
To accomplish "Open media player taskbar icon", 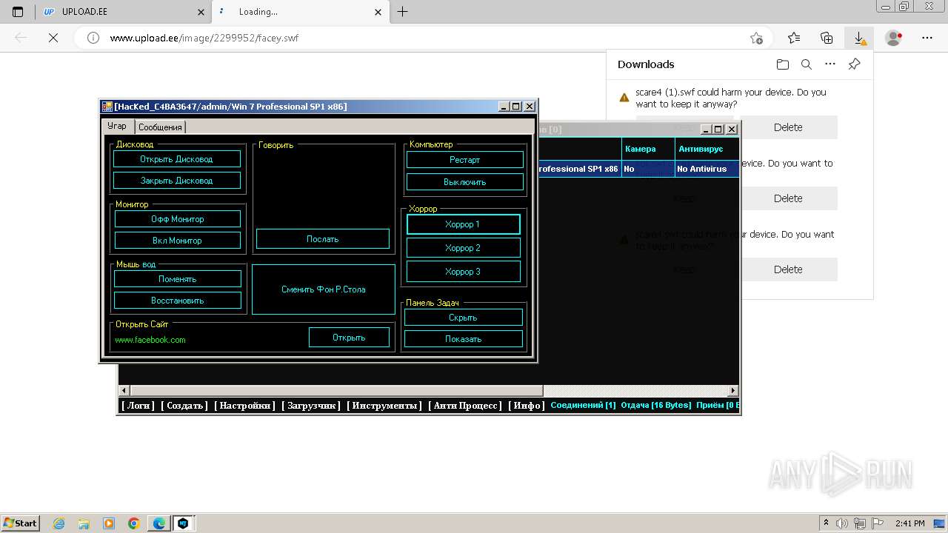I will (x=109, y=523).
